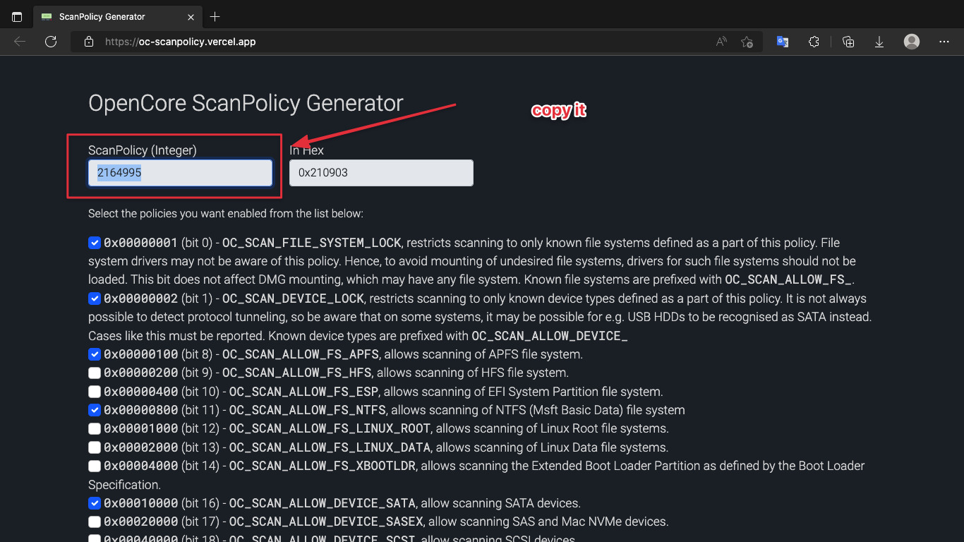Screen dimensions: 964x542
Task: Click the Read Aloud icon in address bar
Action: click(x=721, y=42)
